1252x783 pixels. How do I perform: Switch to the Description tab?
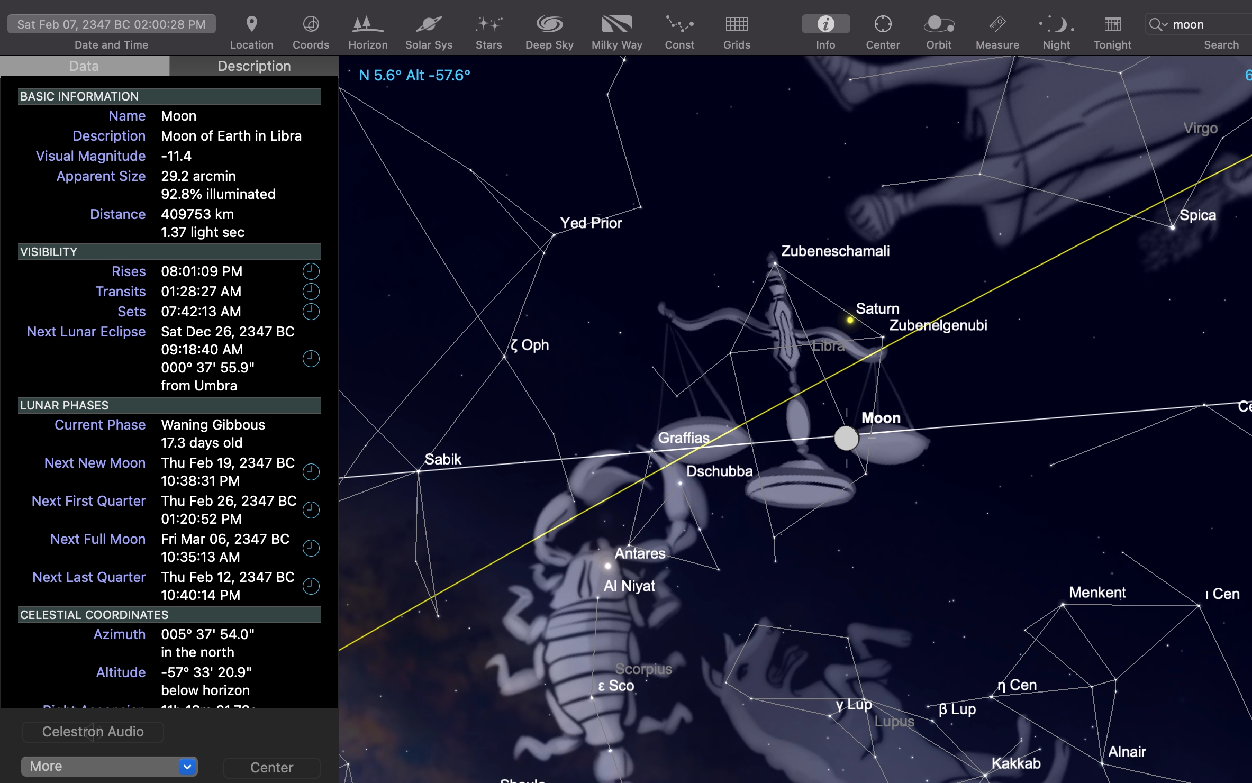click(254, 66)
